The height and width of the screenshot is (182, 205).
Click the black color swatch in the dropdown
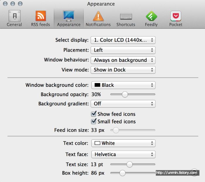point(97,85)
